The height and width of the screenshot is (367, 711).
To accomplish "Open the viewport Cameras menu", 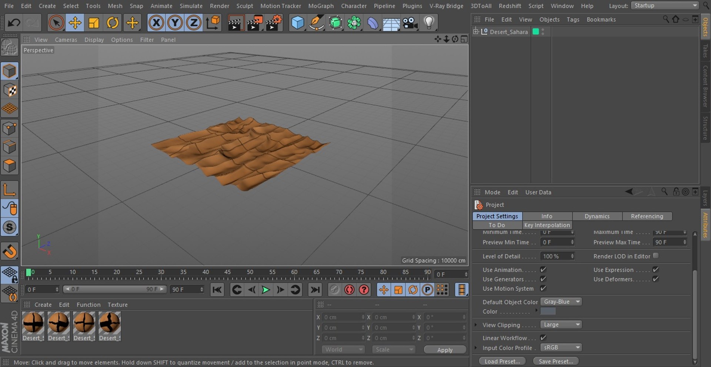I will [x=66, y=40].
